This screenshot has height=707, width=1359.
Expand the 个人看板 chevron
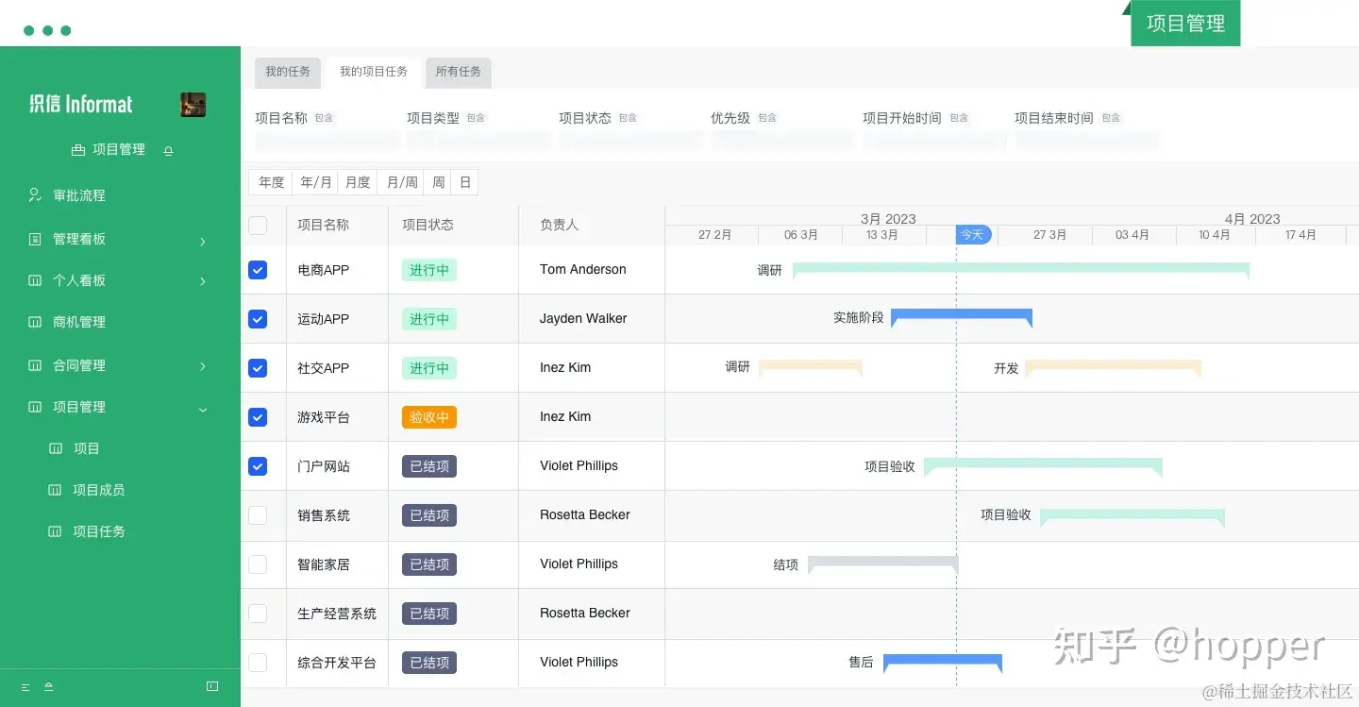[x=203, y=281]
